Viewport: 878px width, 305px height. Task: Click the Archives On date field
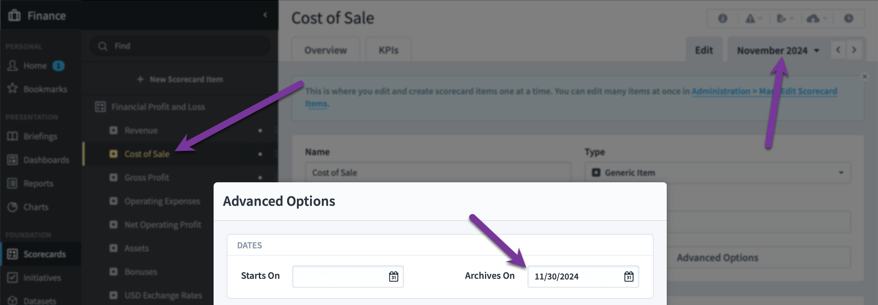[x=583, y=277]
